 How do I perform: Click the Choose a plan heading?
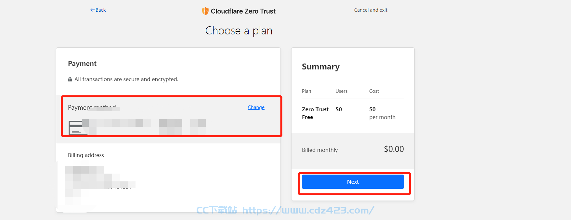[239, 31]
